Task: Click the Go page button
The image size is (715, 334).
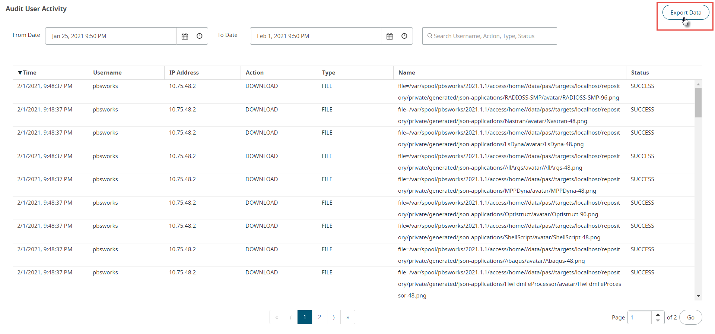Action: 691,318
